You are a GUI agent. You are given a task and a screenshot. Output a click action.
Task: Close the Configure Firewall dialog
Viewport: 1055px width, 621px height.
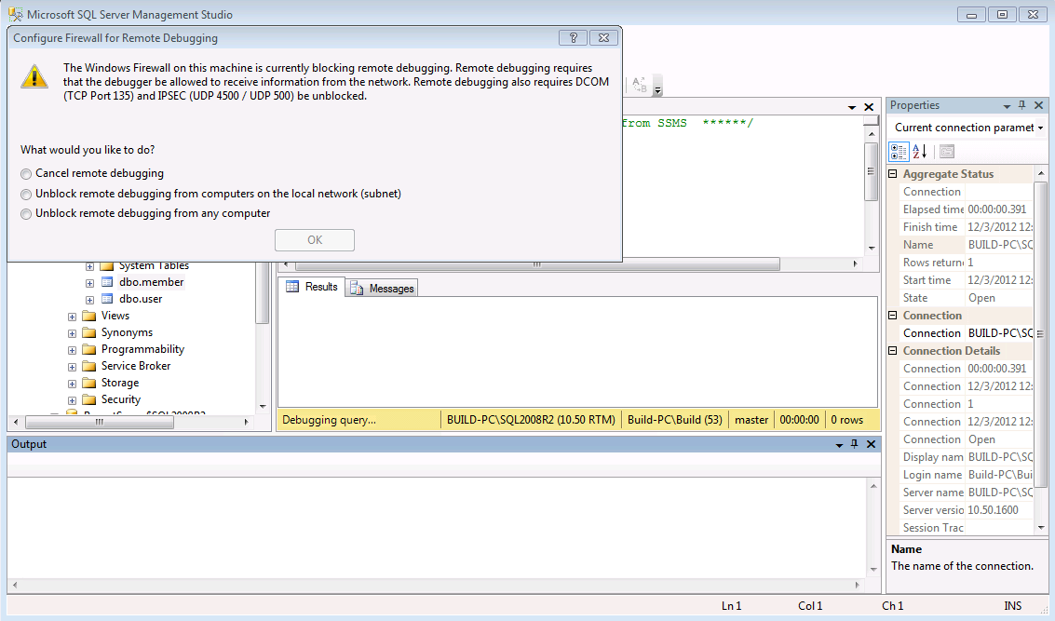(603, 37)
